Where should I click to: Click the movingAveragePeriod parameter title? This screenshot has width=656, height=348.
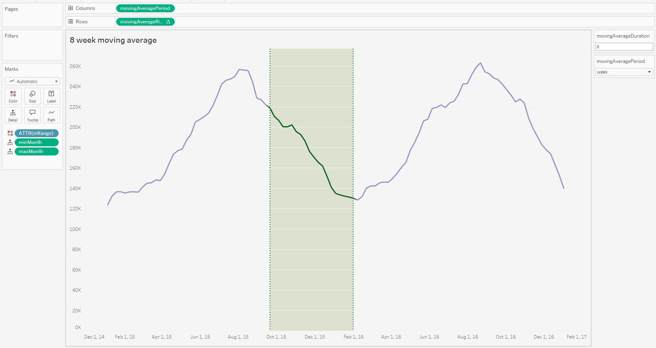point(621,61)
